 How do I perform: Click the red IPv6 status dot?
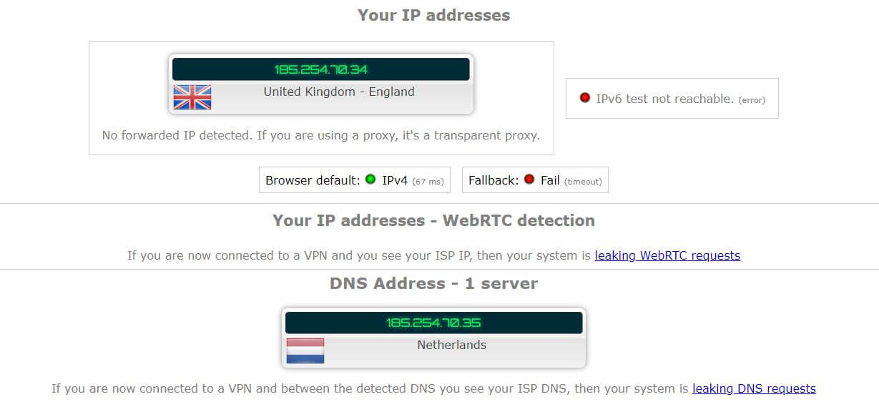point(585,98)
